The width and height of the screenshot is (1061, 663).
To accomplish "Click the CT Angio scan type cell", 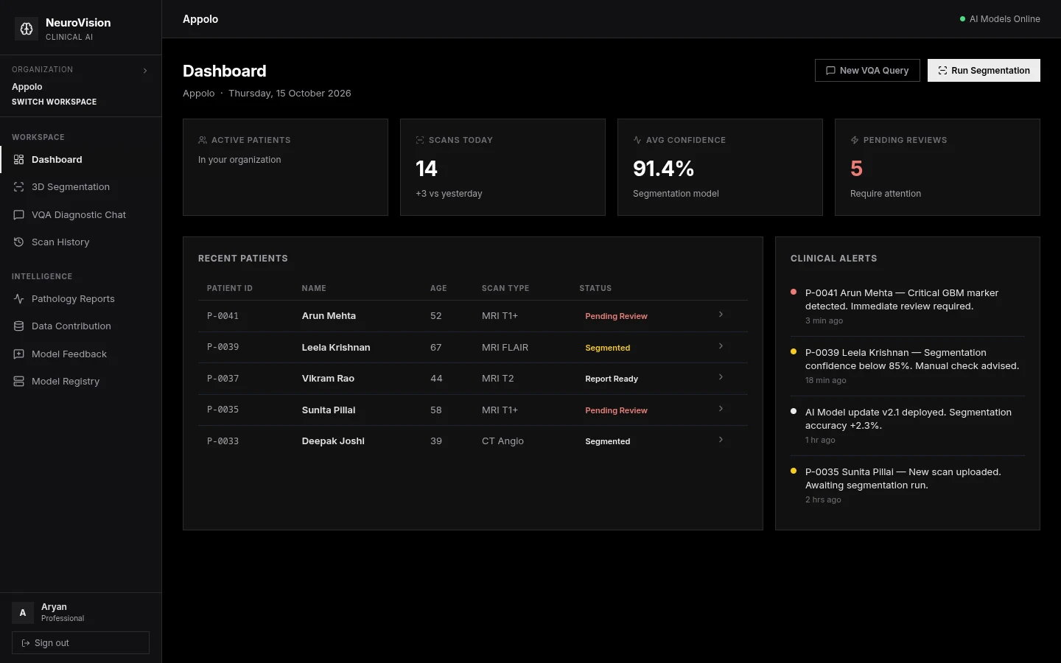I will click(x=503, y=441).
